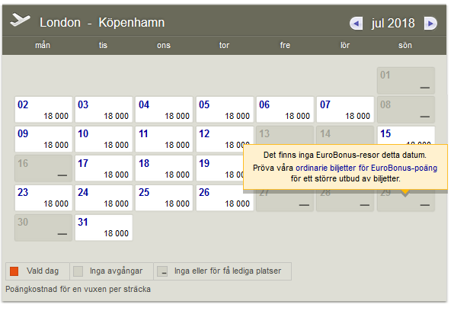Choose July 11 departure day
Screen dimensions: 454x311
(165, 139)
